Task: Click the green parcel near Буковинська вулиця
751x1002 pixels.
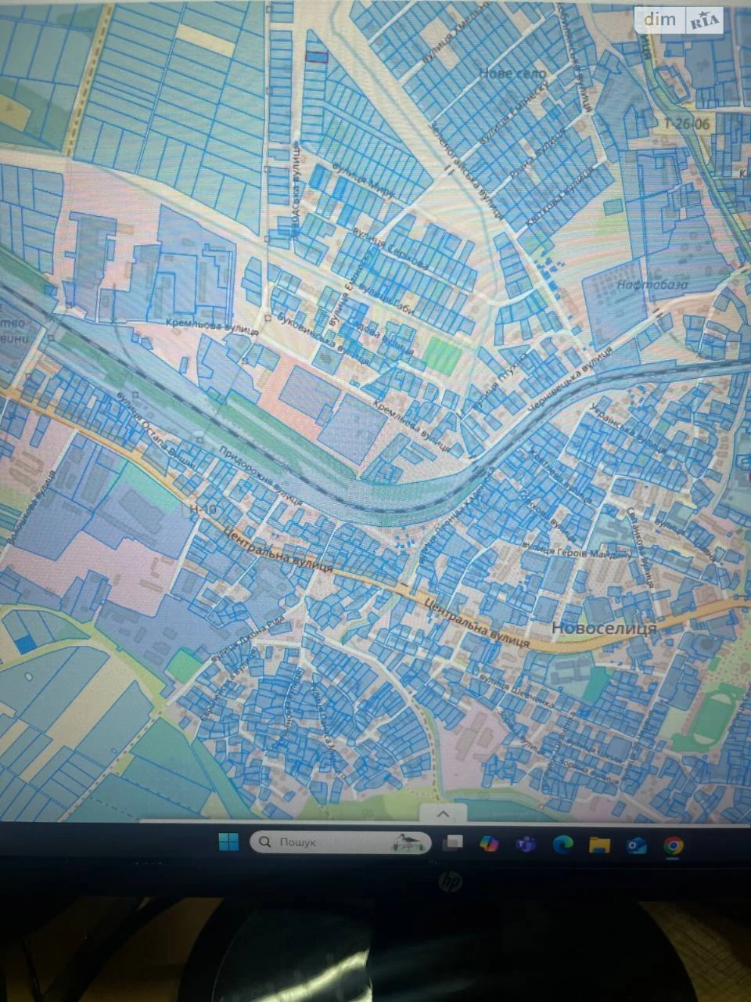Action: (443, 356)
